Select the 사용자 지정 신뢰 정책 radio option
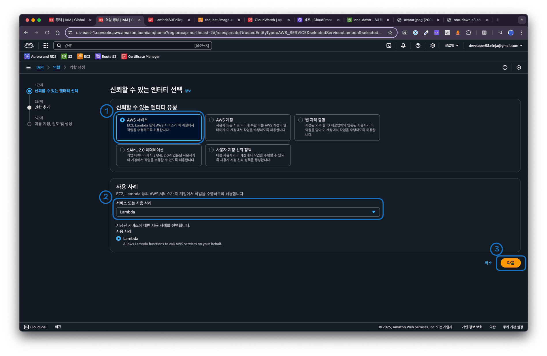547x356 pixels. point(212,150)
